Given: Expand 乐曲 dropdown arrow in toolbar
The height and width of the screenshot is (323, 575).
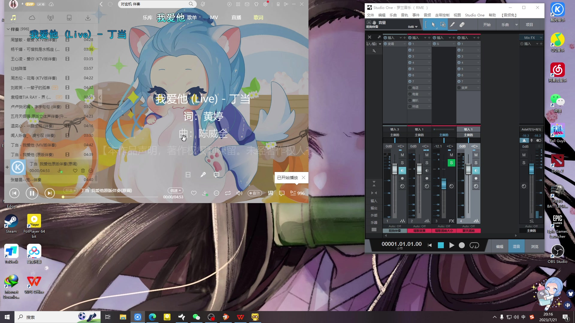Looking at the screenshot, I should [517, 25].
